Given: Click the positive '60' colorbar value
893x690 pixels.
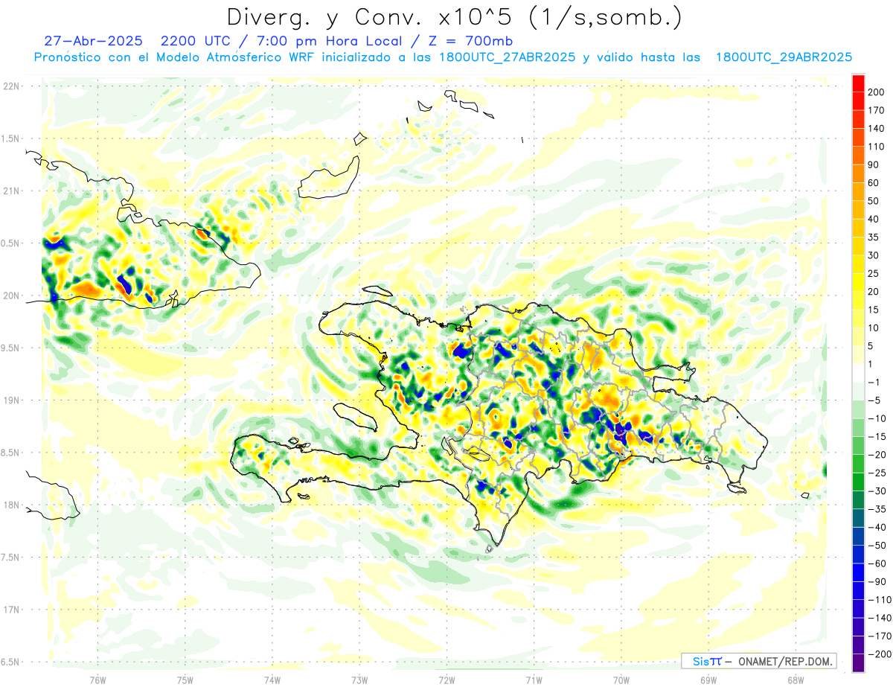Looking at the screenshot, I should [874, 183].
